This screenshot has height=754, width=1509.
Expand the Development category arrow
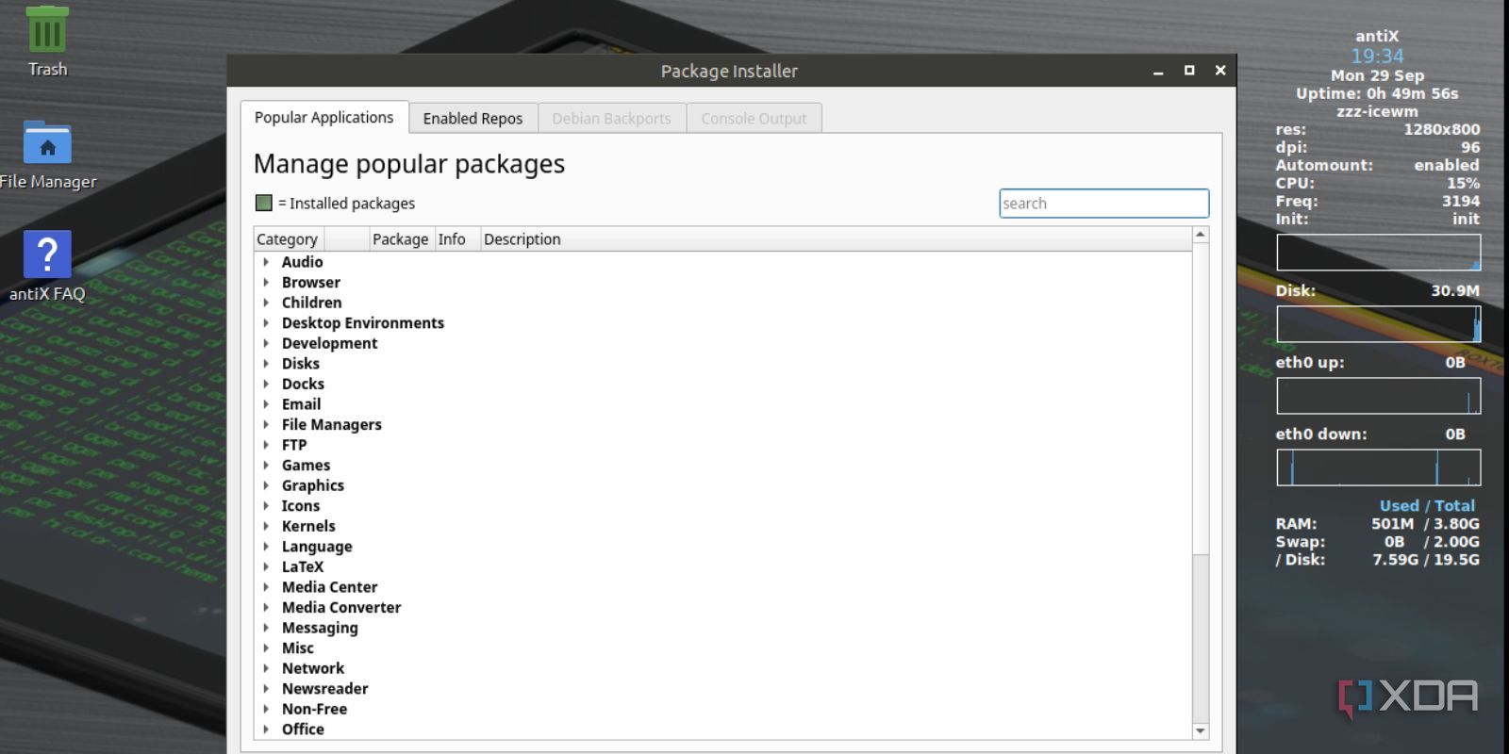(266, 343)
